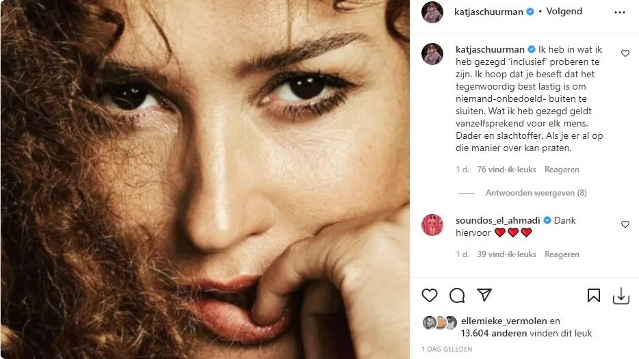This screenshot has width=639, height=359.
Task: Click soundos_el_ahmadi avatar thumbnail
Action: [x=432, y=225]
